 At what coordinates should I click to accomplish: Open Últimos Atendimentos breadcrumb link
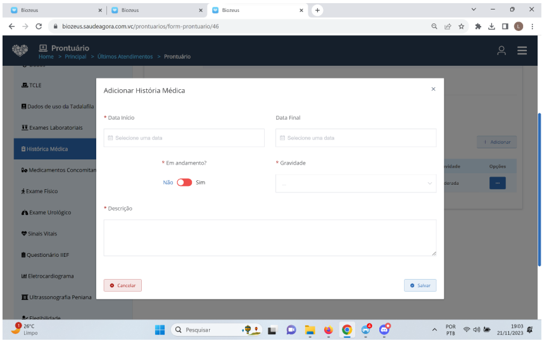click(125, 57)
